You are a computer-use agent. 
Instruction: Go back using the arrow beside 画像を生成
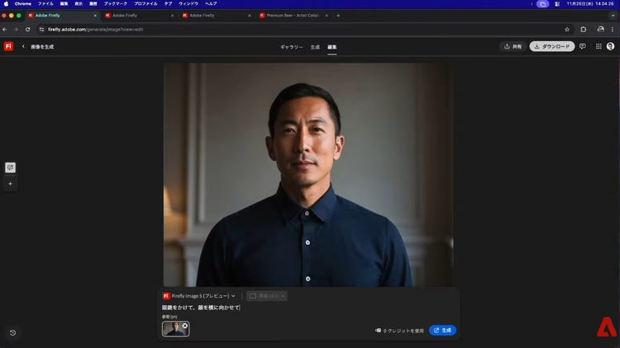click(23, 46)
